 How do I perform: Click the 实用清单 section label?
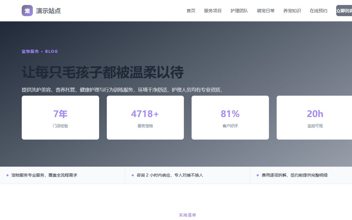tap(187, 215)
